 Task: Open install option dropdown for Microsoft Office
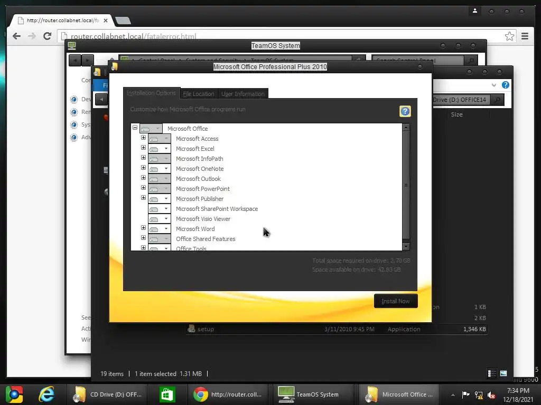pos(151,129)
